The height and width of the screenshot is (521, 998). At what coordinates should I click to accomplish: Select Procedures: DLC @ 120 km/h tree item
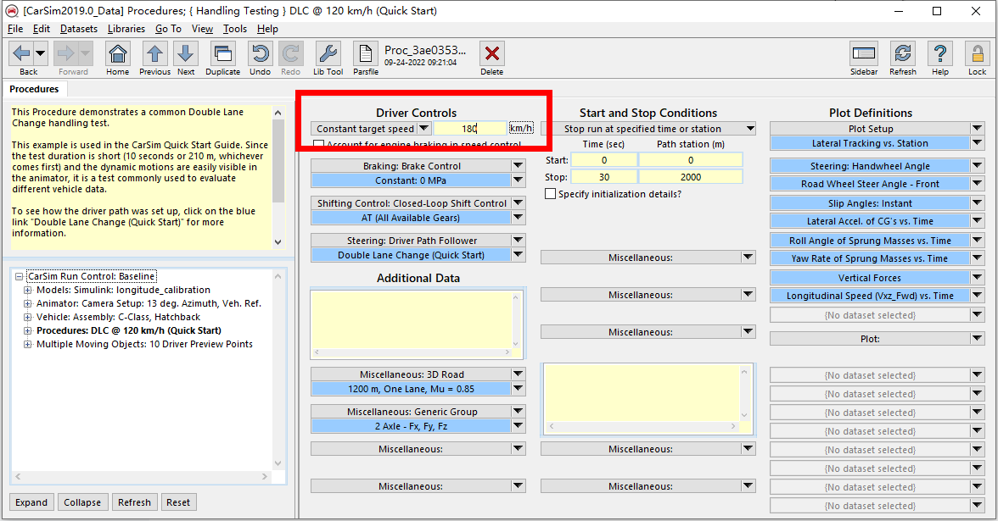129,330
